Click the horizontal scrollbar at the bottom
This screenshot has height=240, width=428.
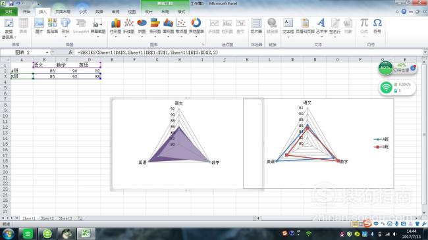337,218
